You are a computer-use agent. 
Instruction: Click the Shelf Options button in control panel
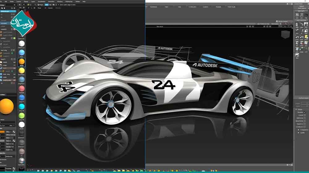(x=302, y=8)
